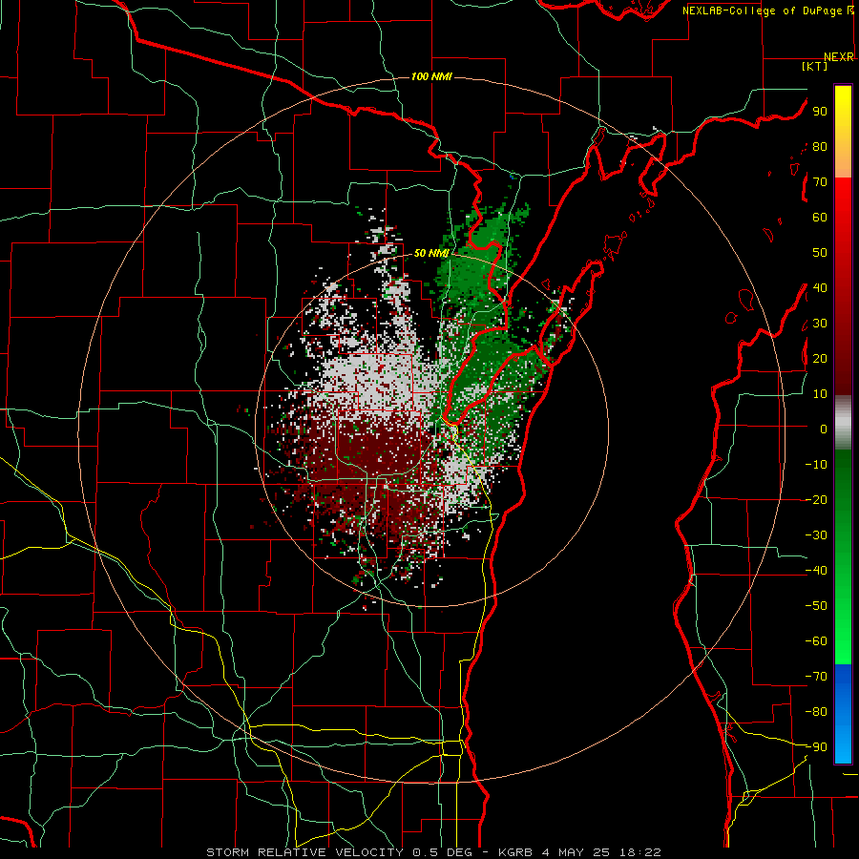Click the NEXLAB-College of DuPage header text
This screenshot has width=859, height=859.
click(763, 10)
